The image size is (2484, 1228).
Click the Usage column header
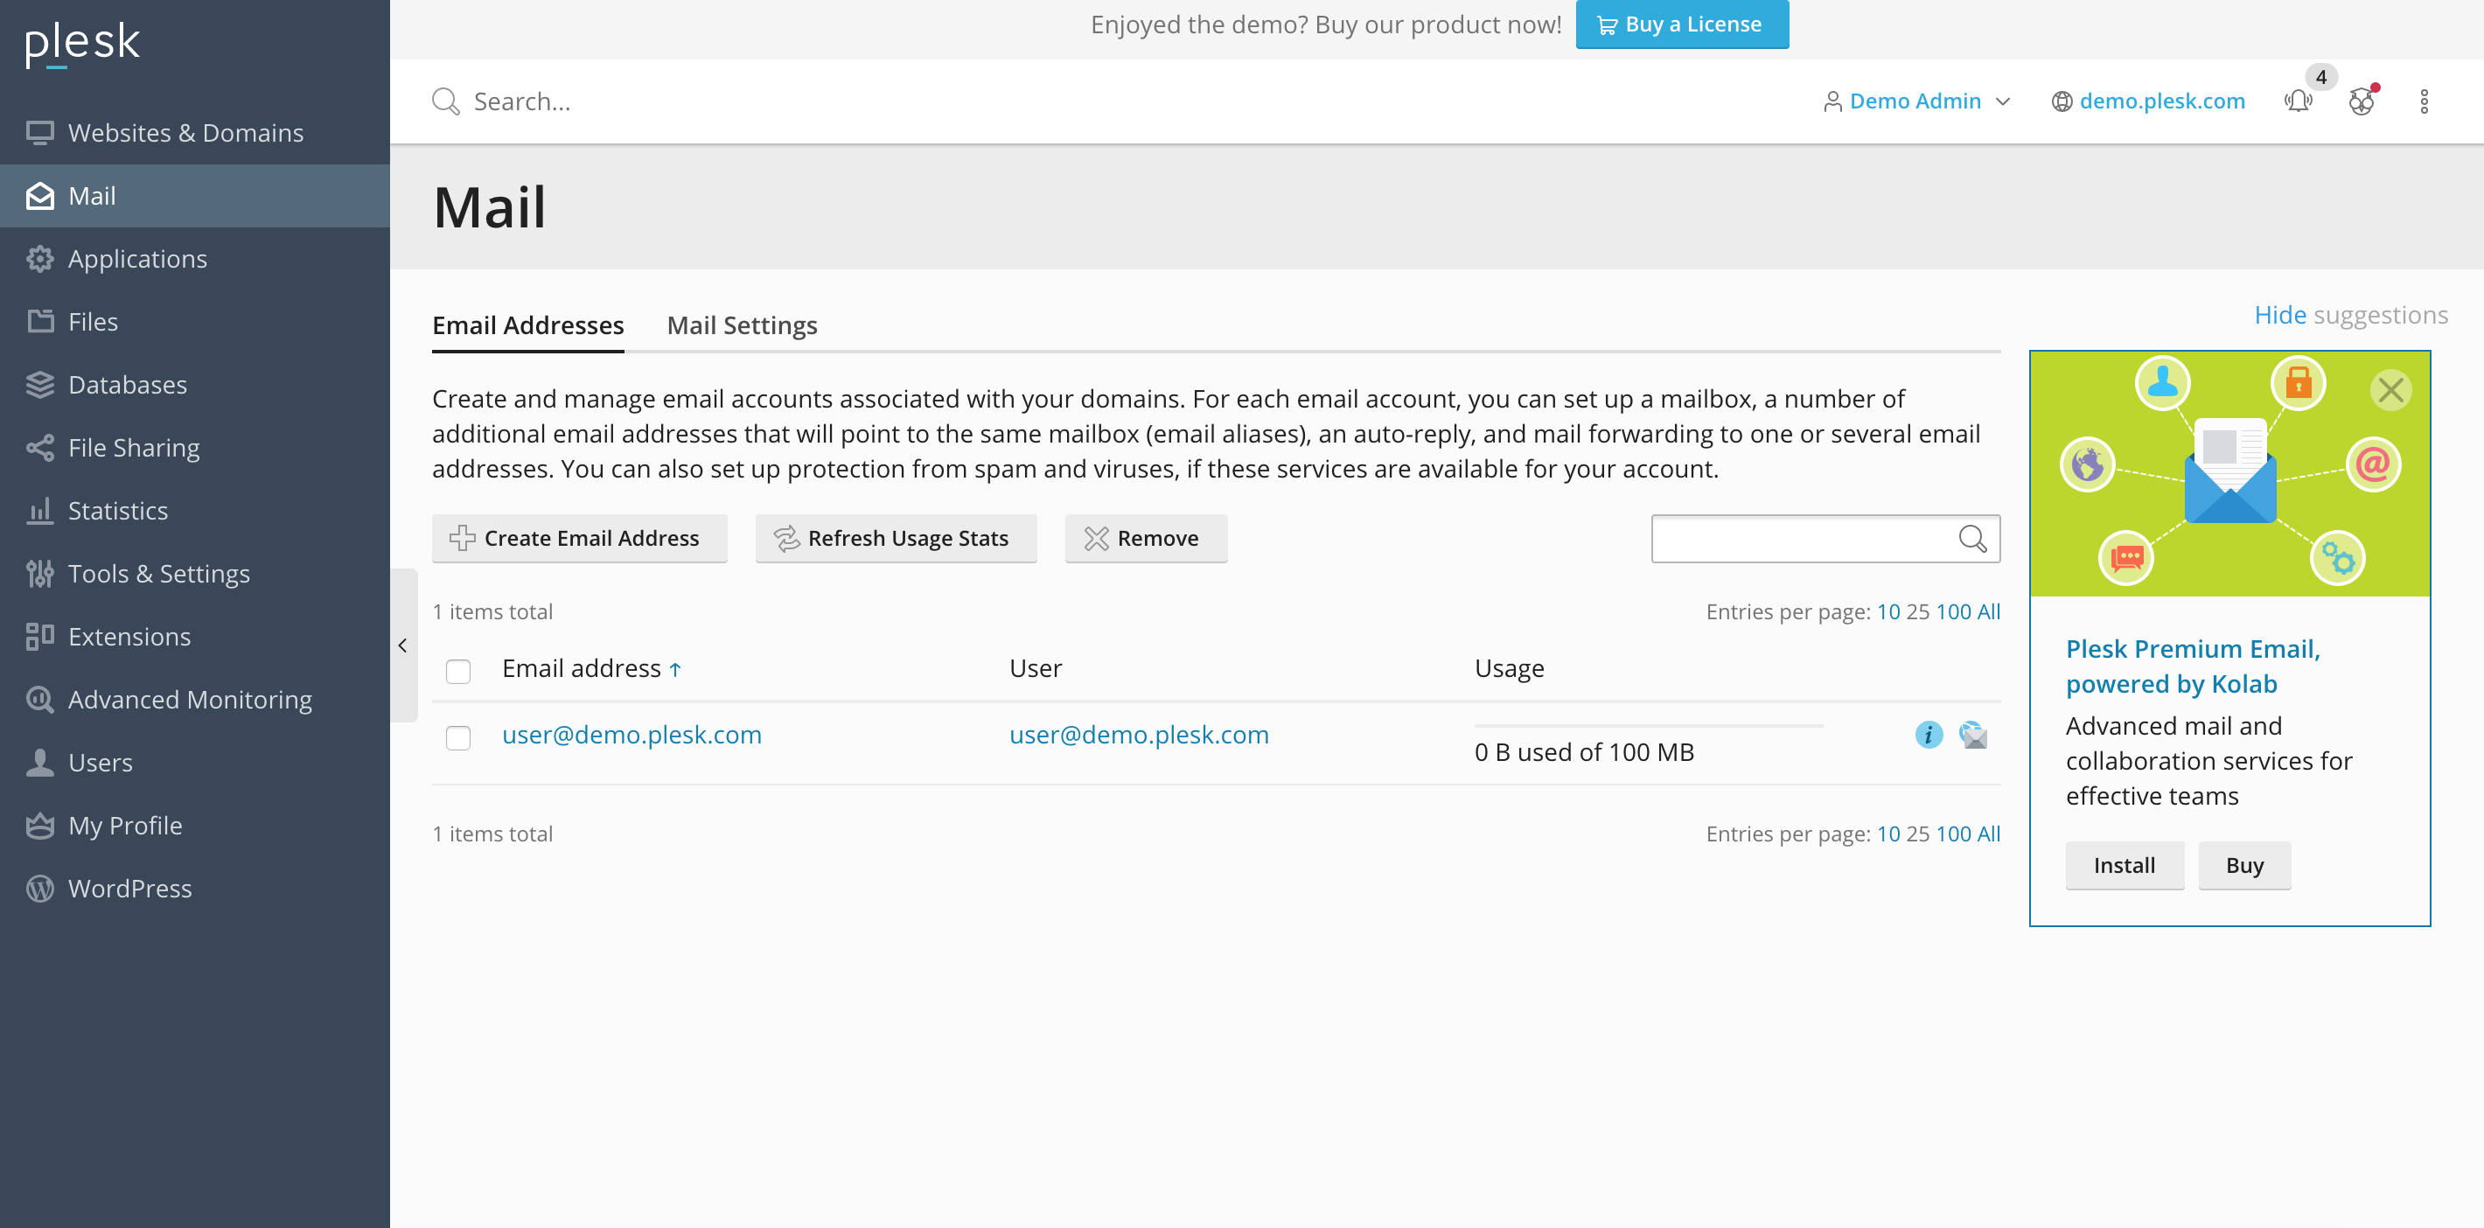coord(1509,668)
